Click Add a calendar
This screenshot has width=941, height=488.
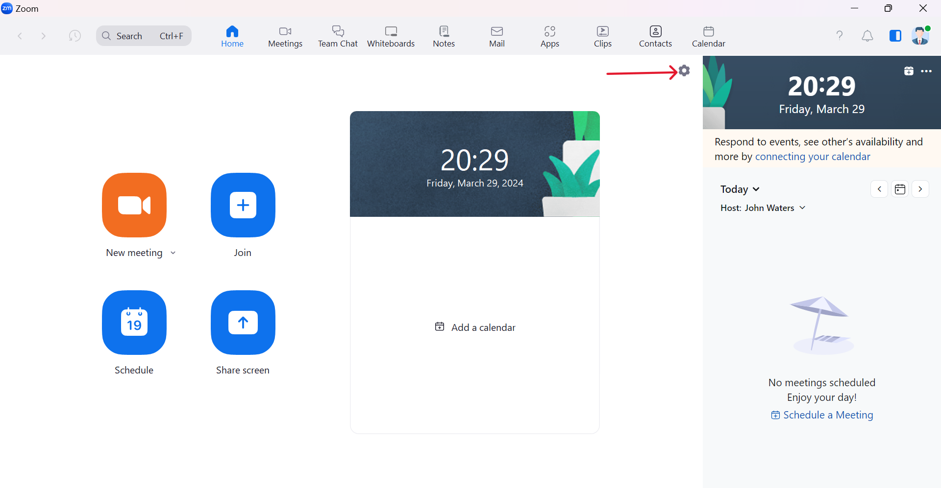475,327
